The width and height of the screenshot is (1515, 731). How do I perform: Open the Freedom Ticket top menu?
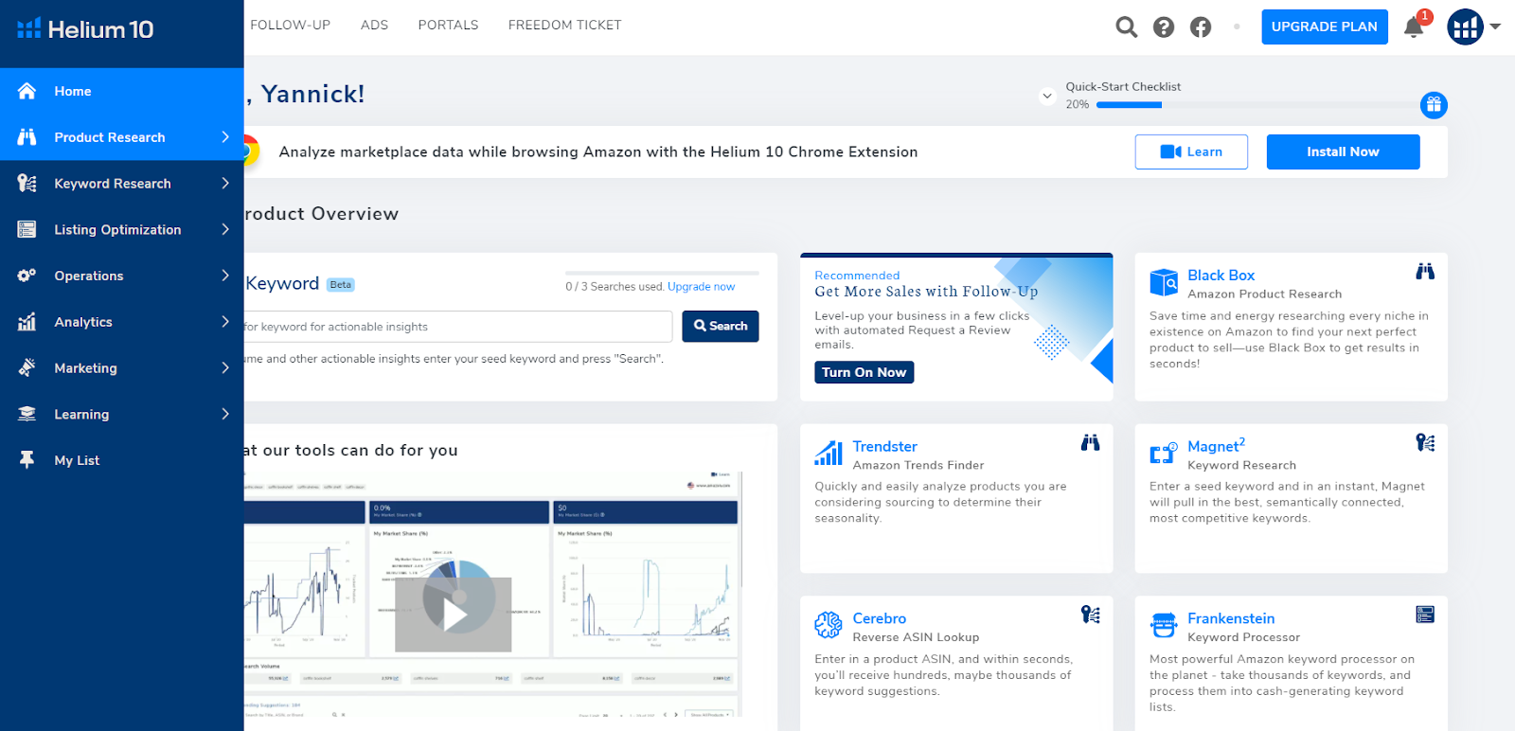click(x=564, y=26)
